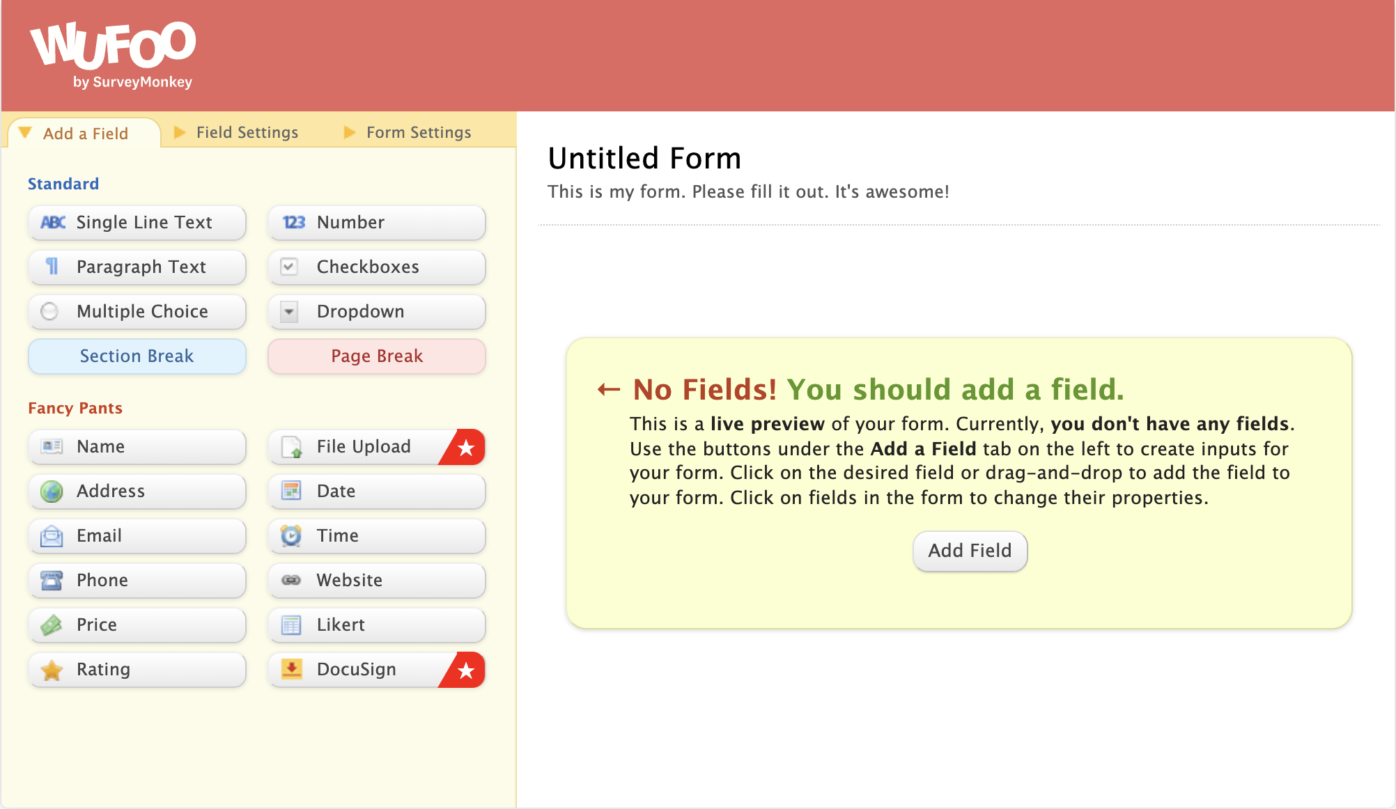1396x809 pixels.
Task: Add a Website field
Action: pos(377,581)
